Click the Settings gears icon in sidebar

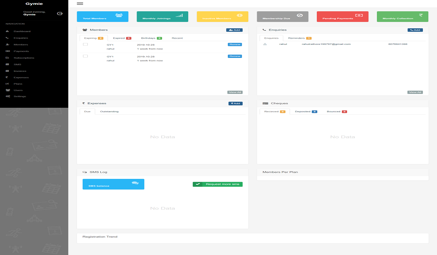pyautogui.click(x=8, y=96)
